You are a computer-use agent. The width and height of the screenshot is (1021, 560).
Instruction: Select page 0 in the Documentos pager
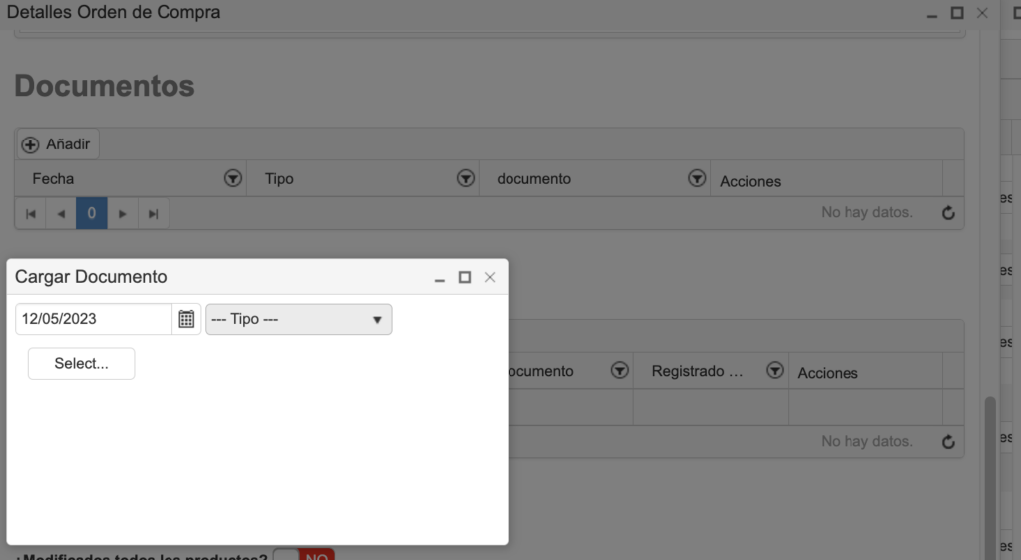coord(91,213)
